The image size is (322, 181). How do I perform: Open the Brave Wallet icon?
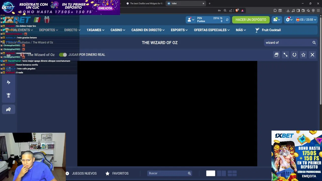click(303, 11)
